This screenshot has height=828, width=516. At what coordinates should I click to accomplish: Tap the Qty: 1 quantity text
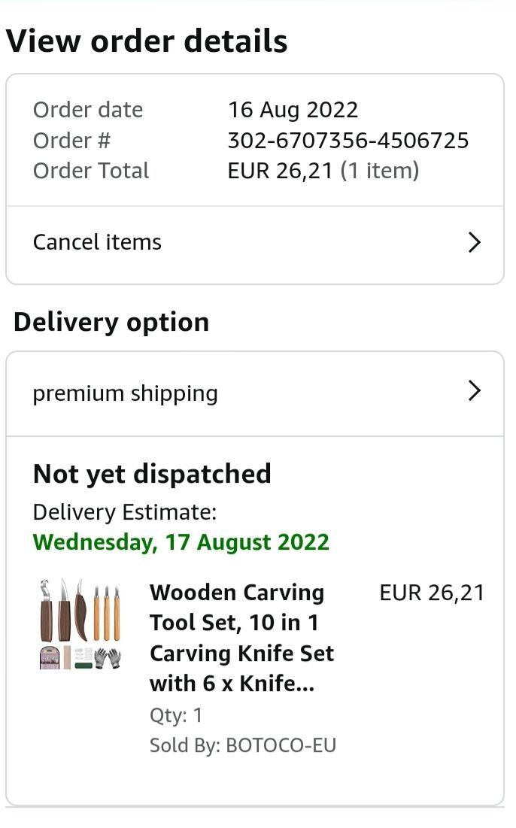(176, 714)
